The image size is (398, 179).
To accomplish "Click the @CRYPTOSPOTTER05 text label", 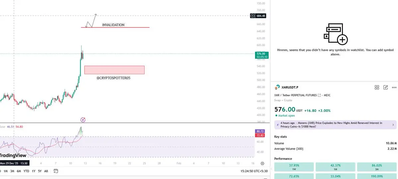I will click(x=113, y=78).
